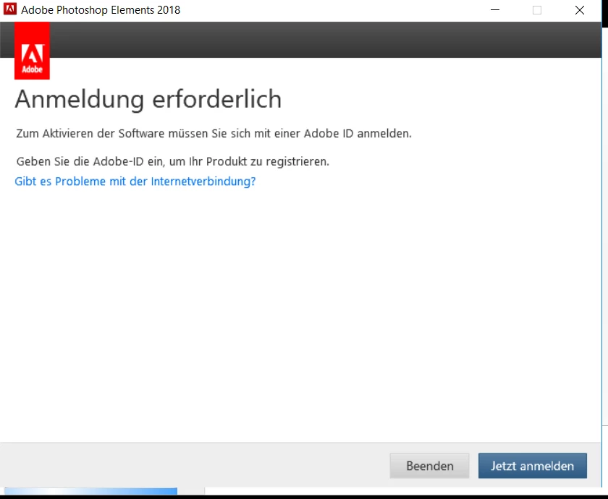Screen dimensions: 608x499
Task: Click the red Adobe logo
Action: point(32,51)
